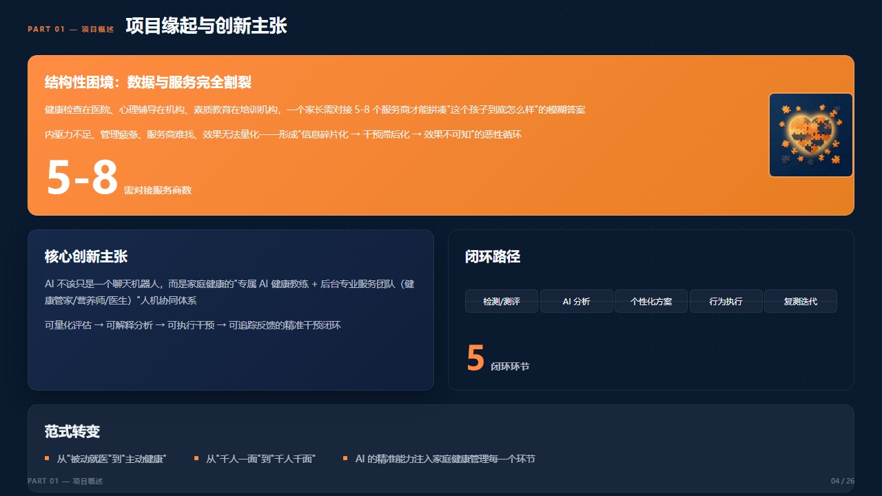
Task: Click the orange 5 闭环环节 number
Action: [475, 358]
